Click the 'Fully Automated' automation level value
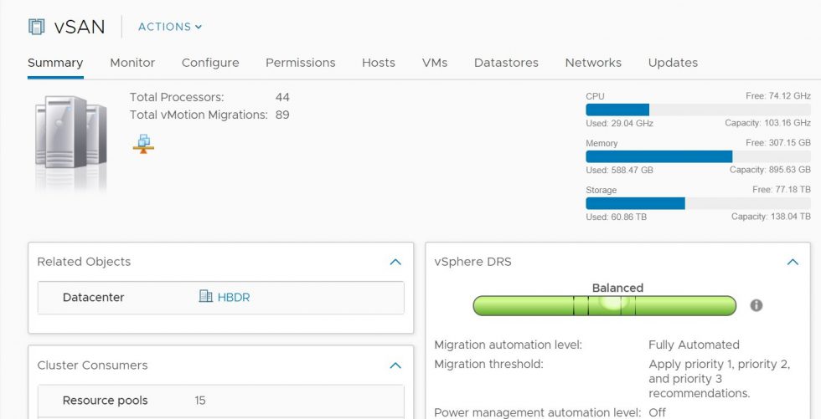Screen dimensions: 821x419 pos(694,345)
